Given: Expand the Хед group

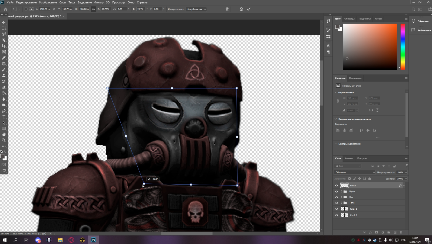Looking at the screenshot, I should point(341,197).
